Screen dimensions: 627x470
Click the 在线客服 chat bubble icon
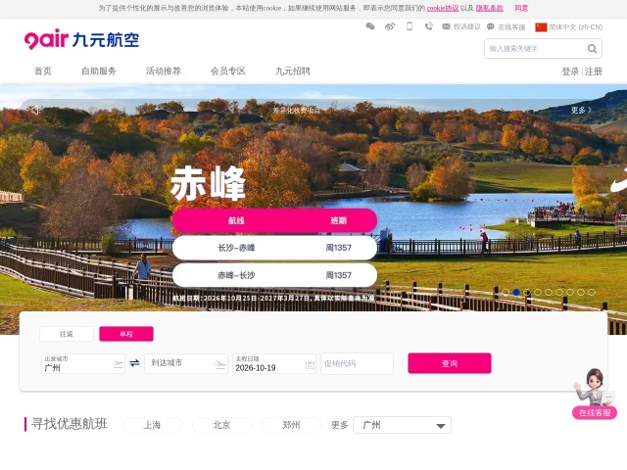click(491, 26)
